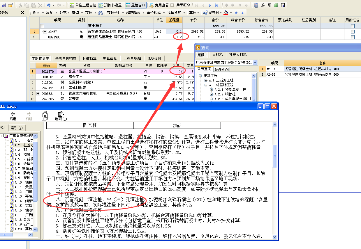Viewport: 361px width, 249px height.
Task: Expand A.2.1 预制混凝土桩 node
Action: click(x=211, y=90)
